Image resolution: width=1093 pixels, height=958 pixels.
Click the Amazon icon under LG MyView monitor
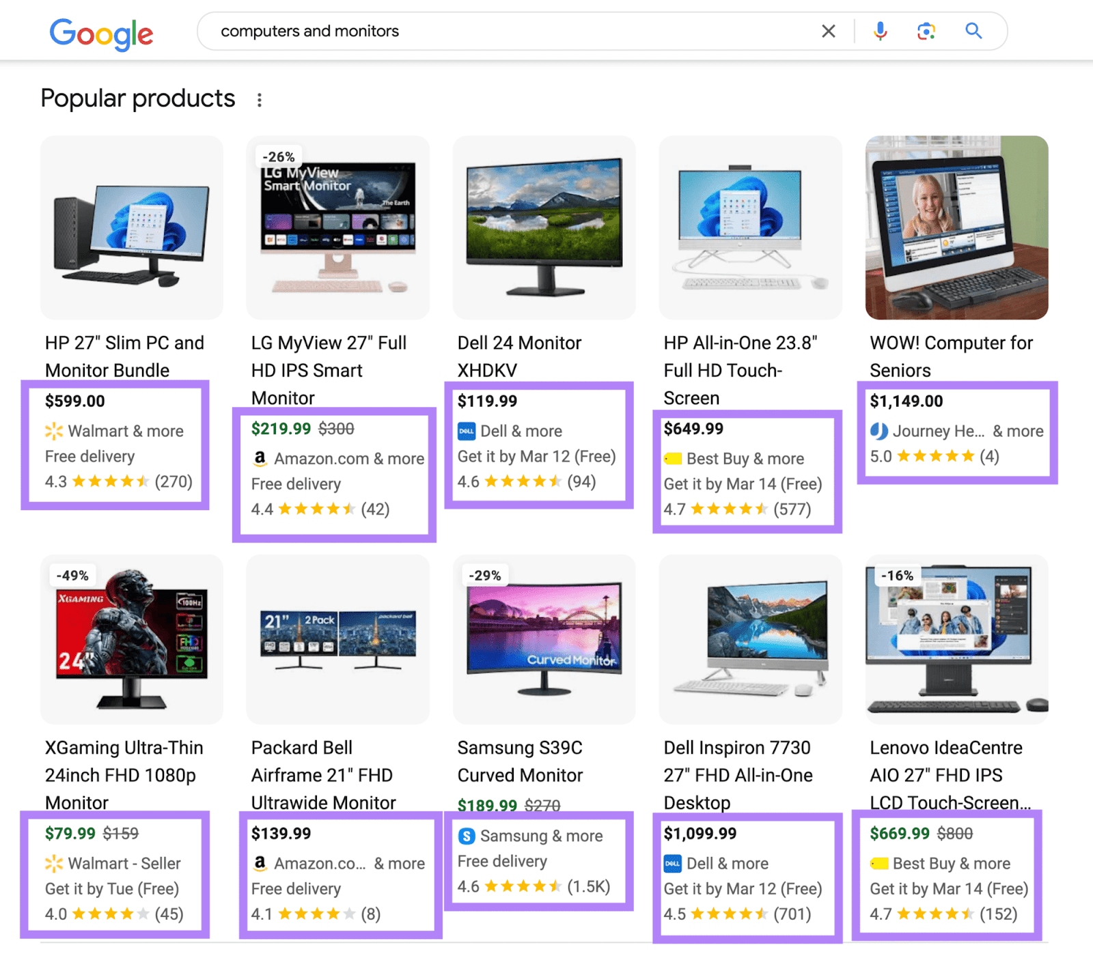click(260, 459)
